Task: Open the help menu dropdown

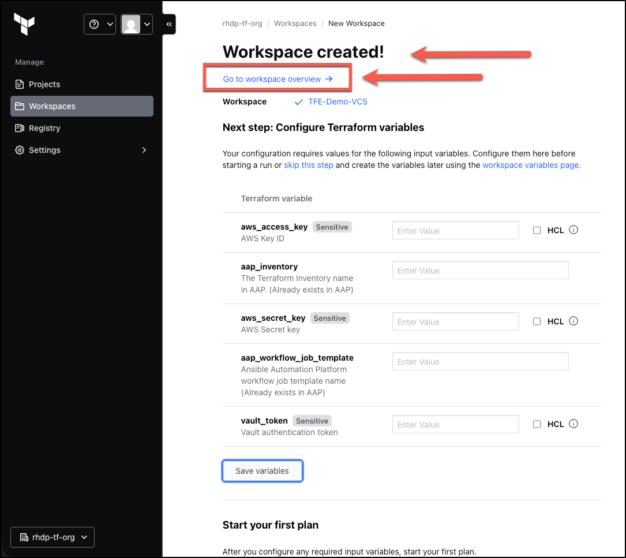Action: coord(100,24)
